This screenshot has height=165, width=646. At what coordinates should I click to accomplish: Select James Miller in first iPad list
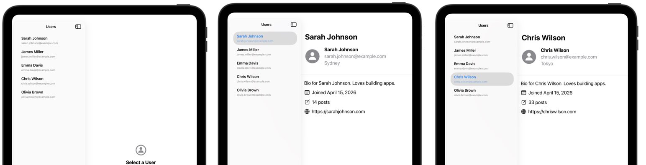49,54
